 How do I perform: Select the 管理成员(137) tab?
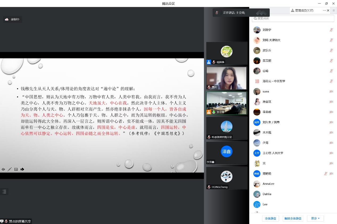pos(304,11)
